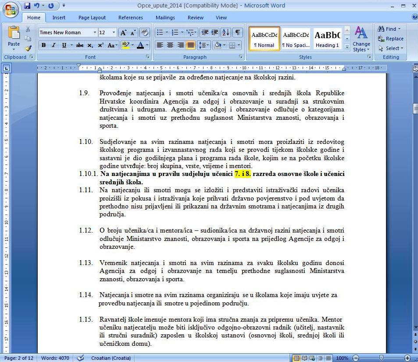Toggle Bold formatting

[x=43, y=45]
